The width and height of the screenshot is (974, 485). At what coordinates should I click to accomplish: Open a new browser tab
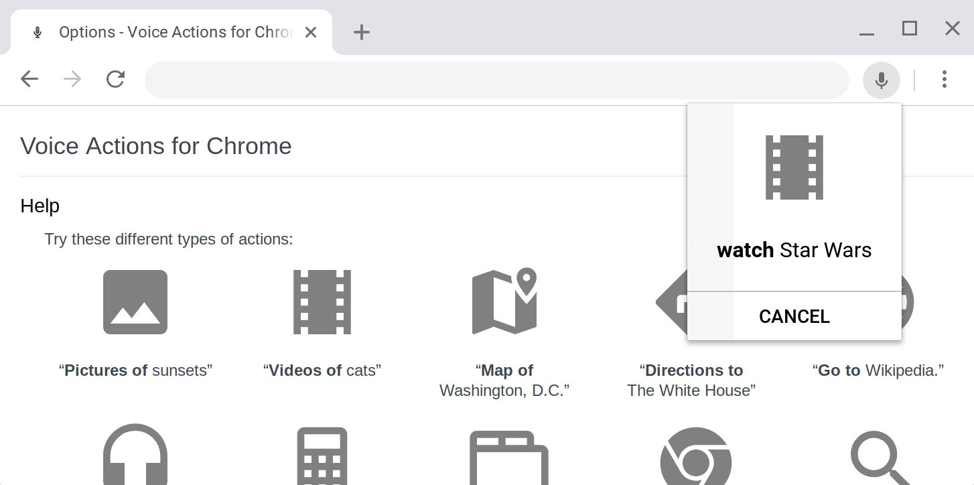pyautogui.click(x=362, y=32)
